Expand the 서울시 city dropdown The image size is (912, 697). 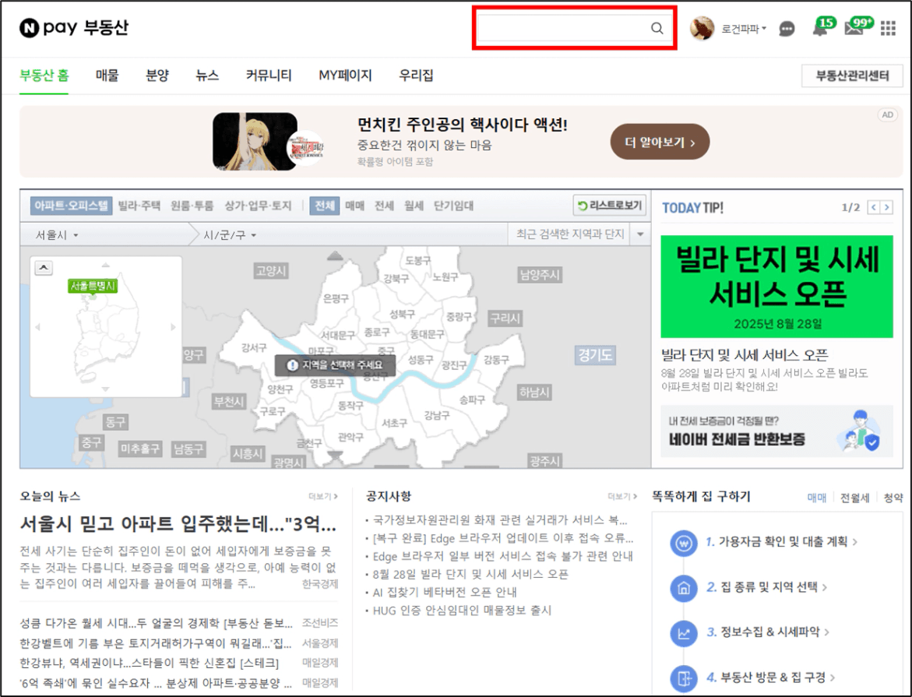click(x=57, y=234)
